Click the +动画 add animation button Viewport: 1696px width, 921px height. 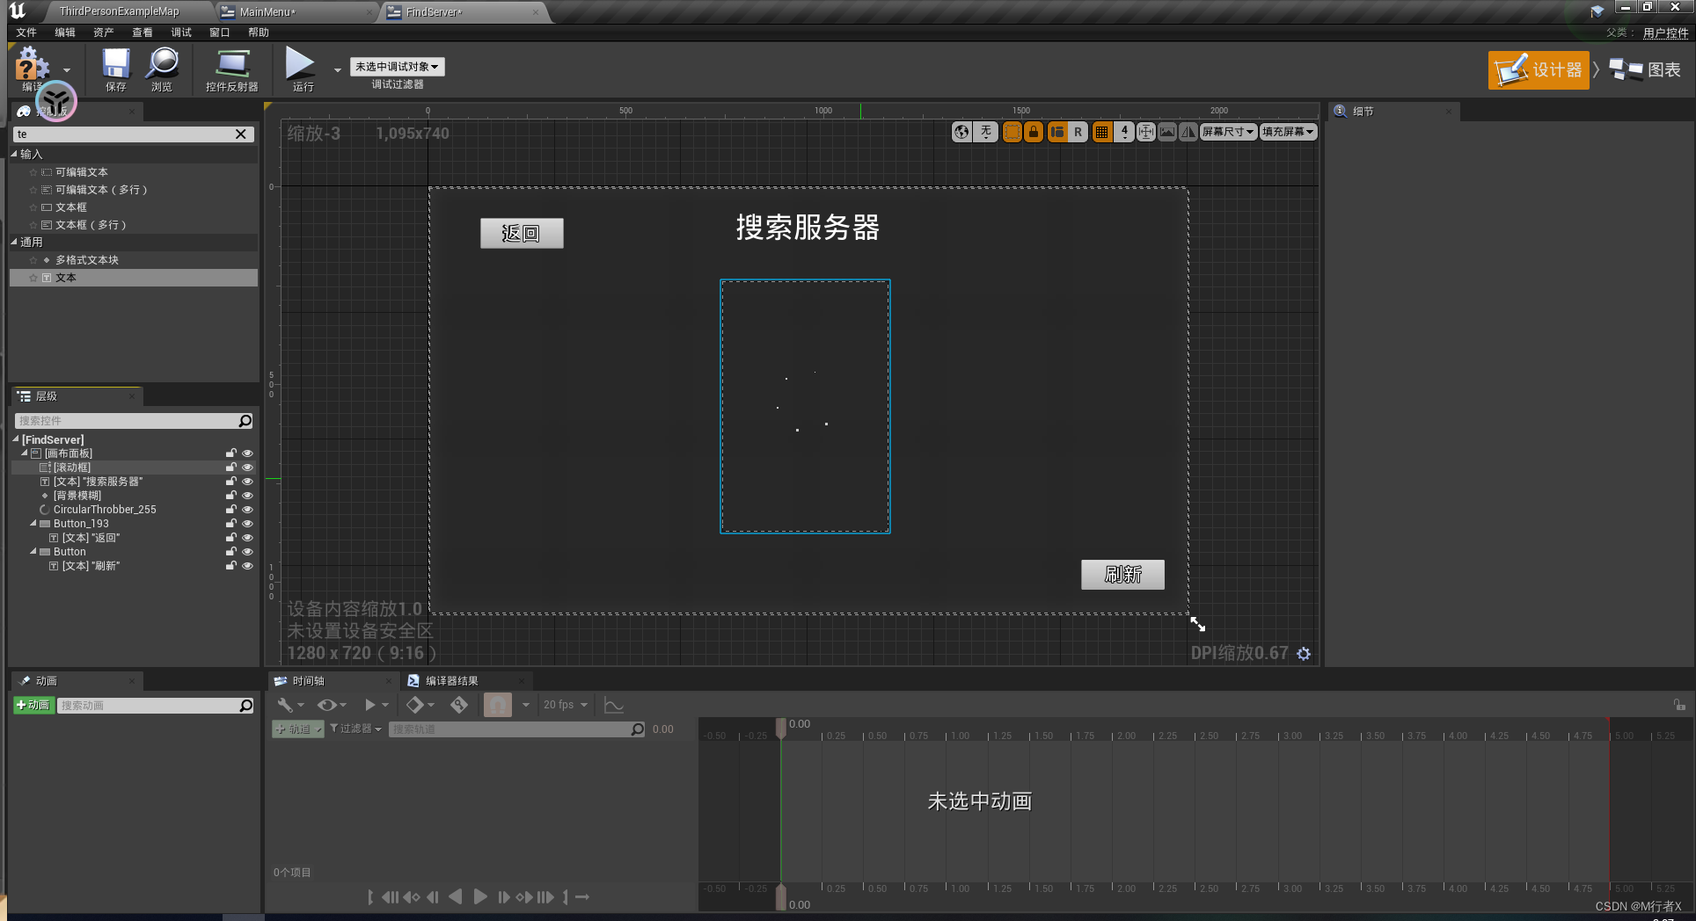(x=33, y=705)
